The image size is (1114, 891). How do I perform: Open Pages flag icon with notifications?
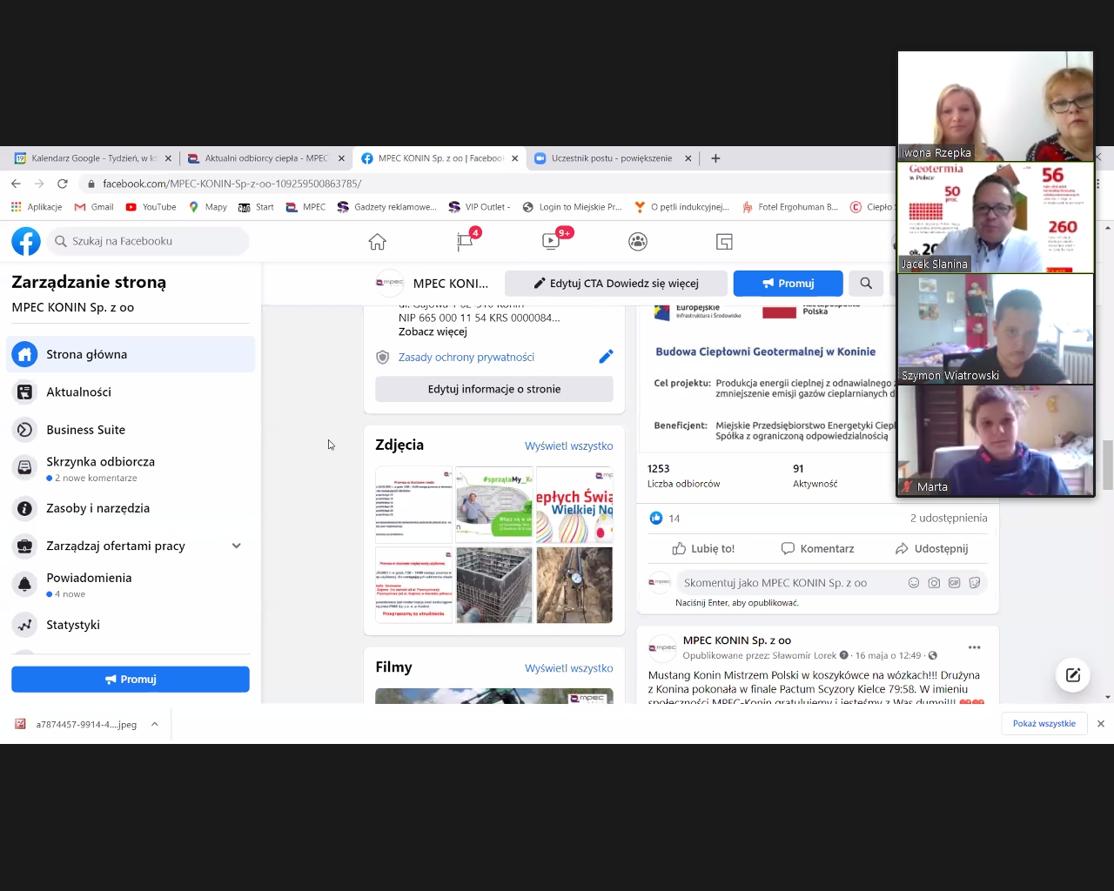466,241
